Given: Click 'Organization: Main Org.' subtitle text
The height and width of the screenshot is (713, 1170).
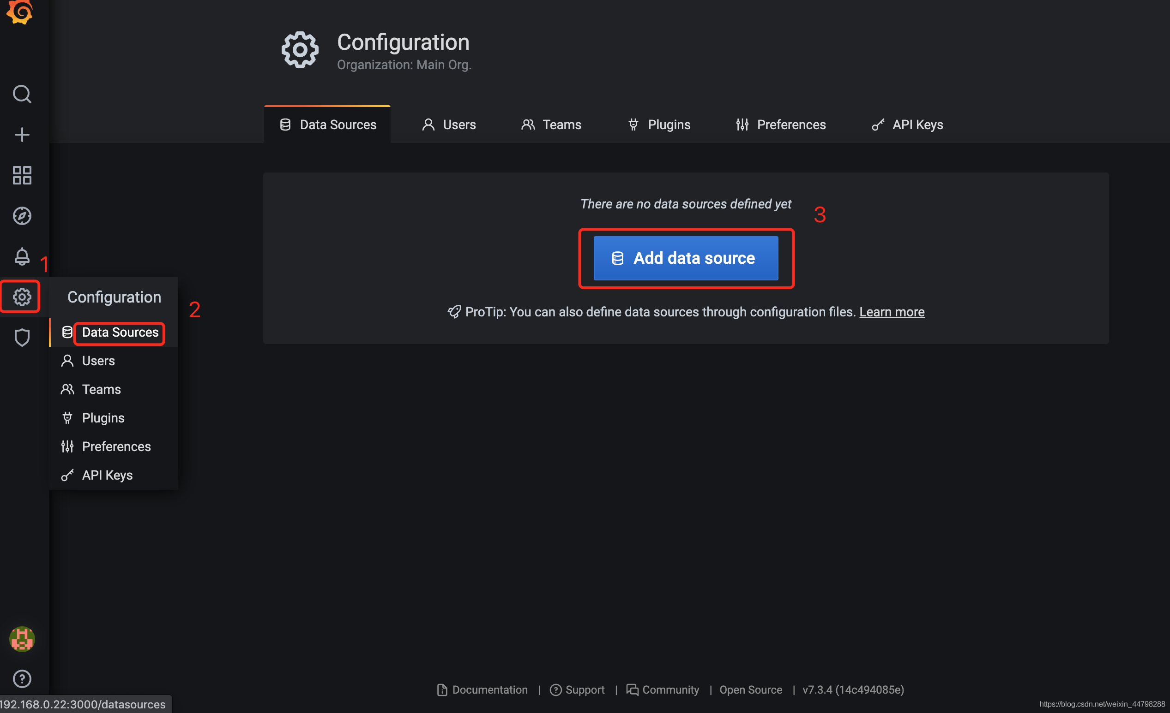Looking at the screenshot, I should [404, 65].
